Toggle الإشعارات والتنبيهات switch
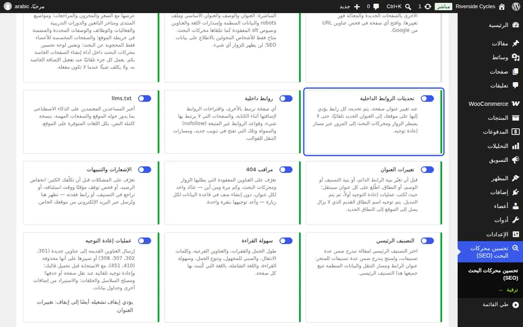The image size is (523, 327). [x=144, y=169]
